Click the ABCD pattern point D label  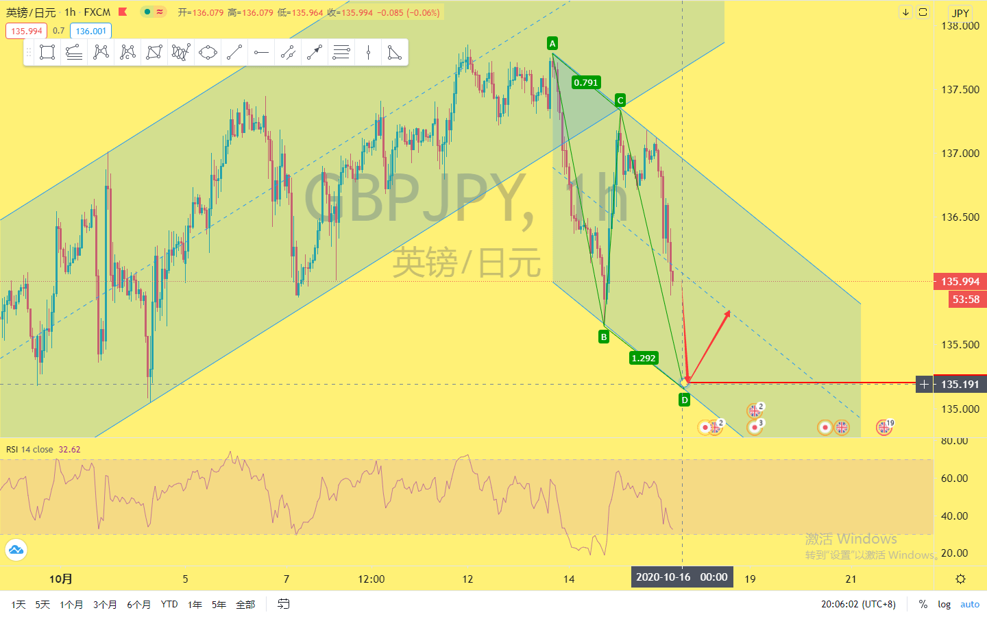pos(684,400)
